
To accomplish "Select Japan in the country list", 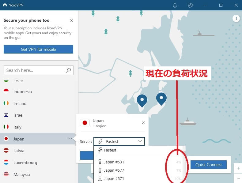I will click(38, 139).
